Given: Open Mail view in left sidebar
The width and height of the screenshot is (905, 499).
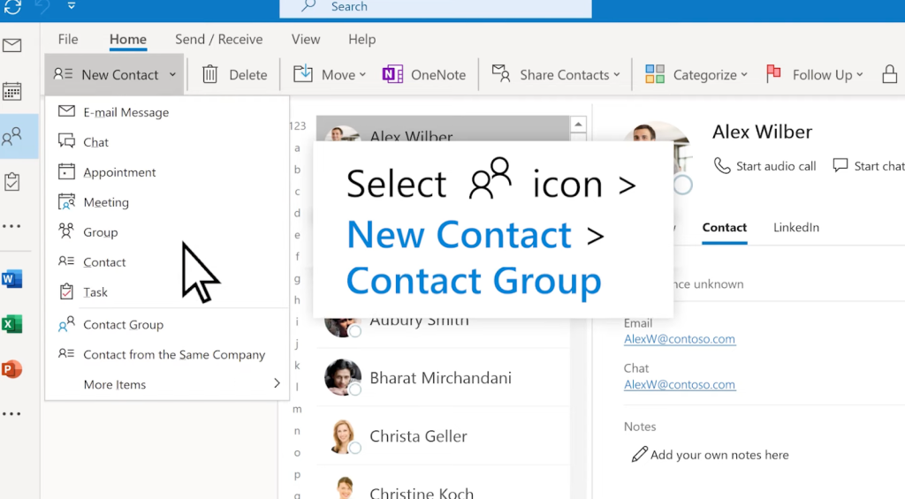Looking at the screenshot, I should 12,46.
